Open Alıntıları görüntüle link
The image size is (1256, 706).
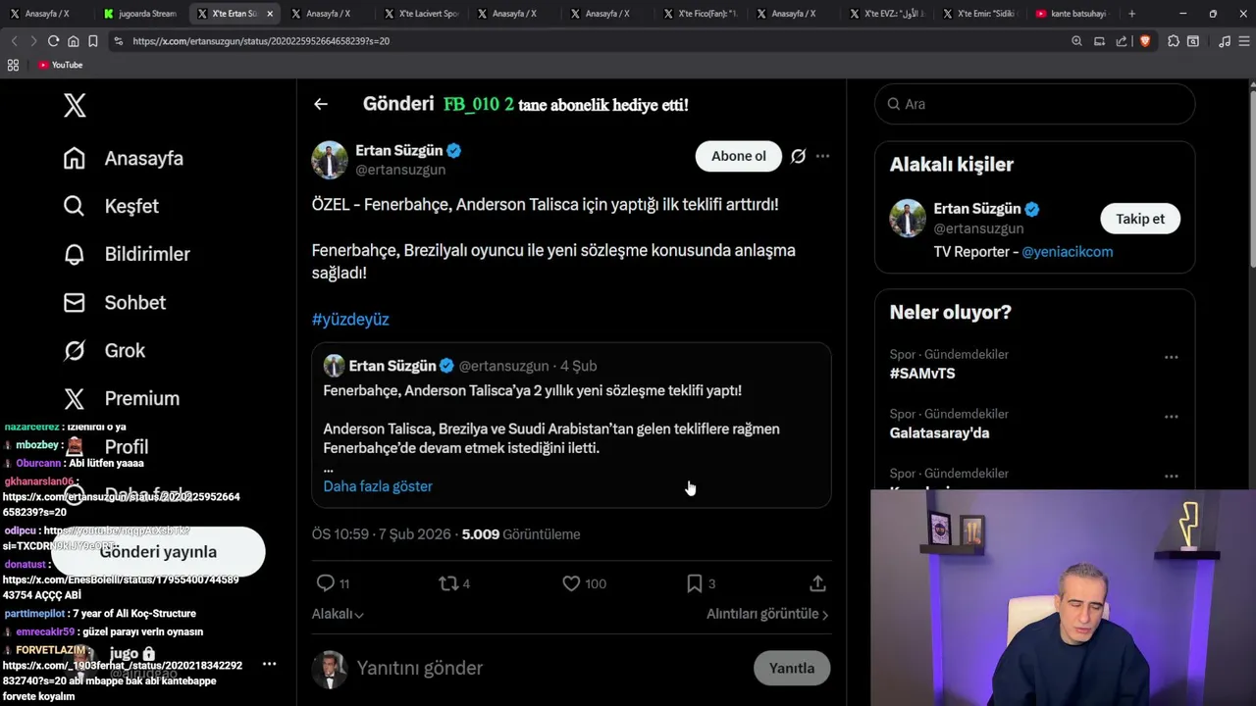click(x=767, y=614)
